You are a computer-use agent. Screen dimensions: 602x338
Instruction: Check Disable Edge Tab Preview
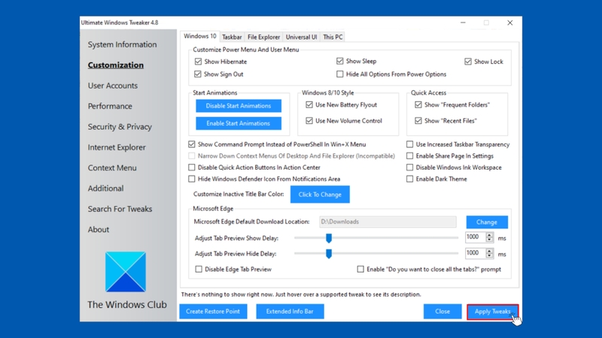199,269
